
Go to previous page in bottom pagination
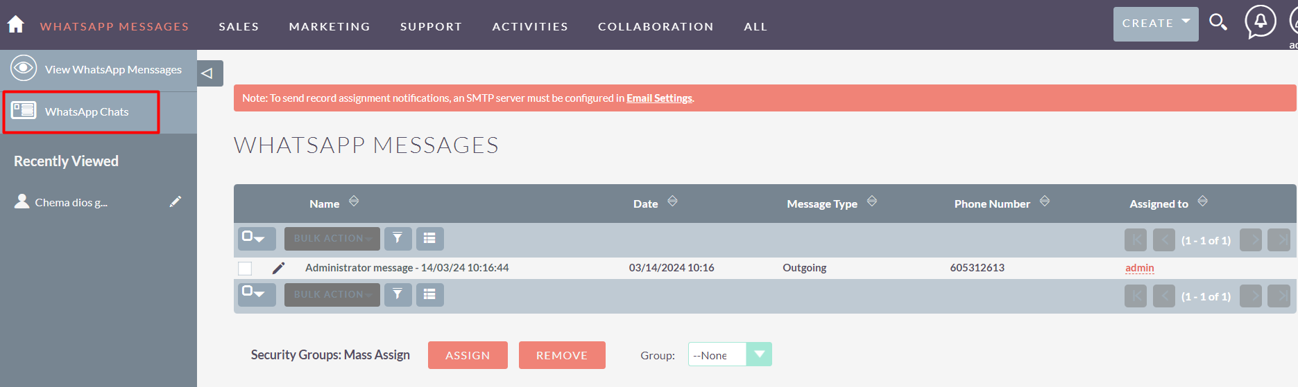1164,296
